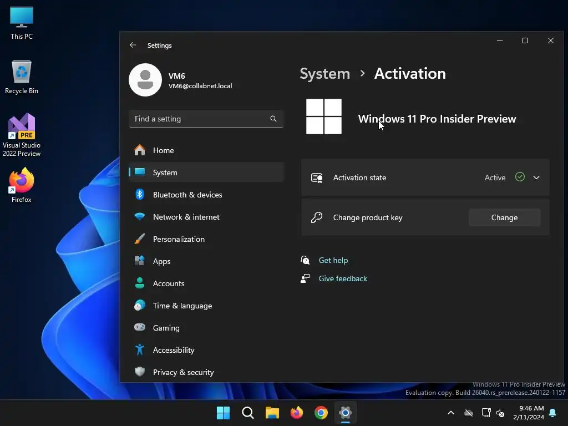This screenshot has width=568, height=426.
Task: Click the Home house icon in sidebar
Action: click(139, 150)
